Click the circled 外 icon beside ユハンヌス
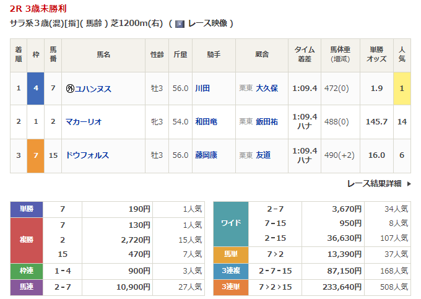421x299 pixels. coord(70,89)
